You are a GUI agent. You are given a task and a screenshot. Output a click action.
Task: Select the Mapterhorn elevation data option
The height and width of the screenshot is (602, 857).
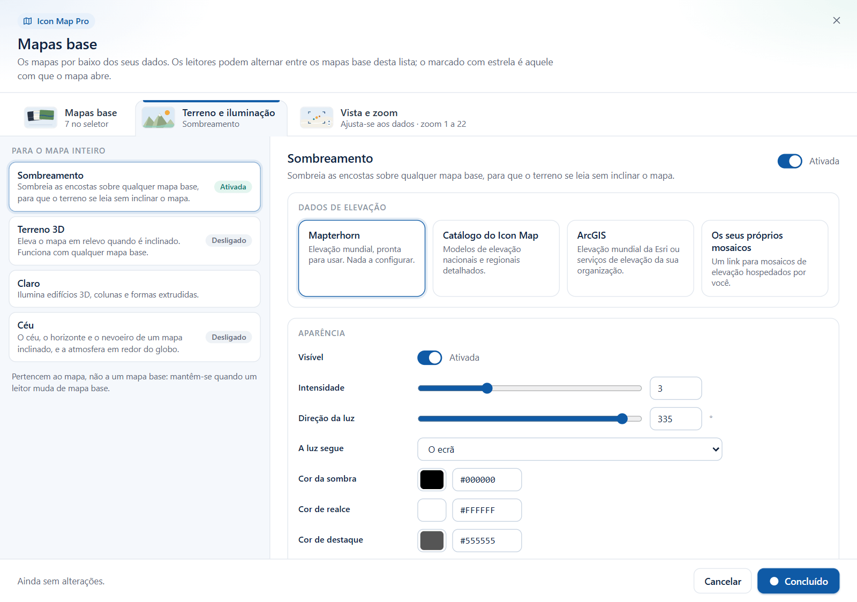tap(362, 258)
